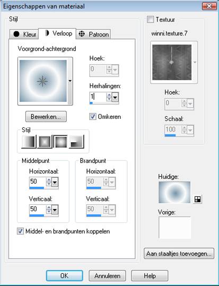Select the linear gradient style icon
219x286 pixels.
click(29, 142)
